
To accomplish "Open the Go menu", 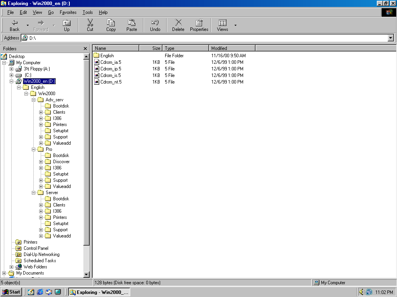I will pos(51,12).
